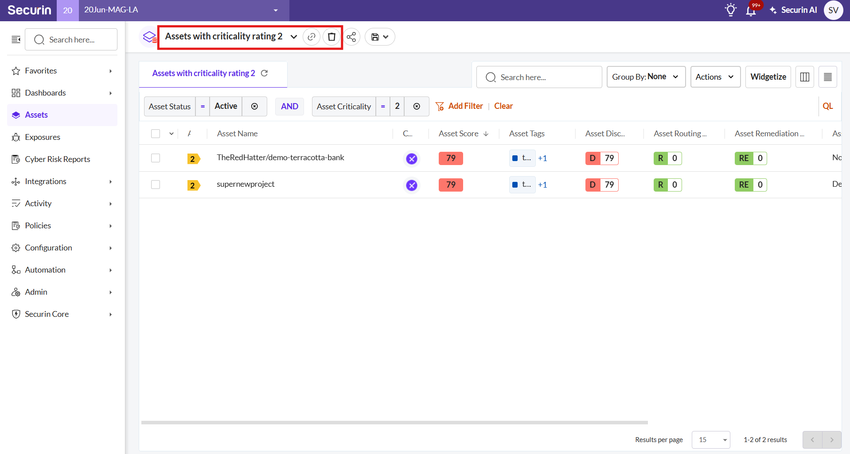
Task: Toggle AND filter operator
Action: [289, 106]
